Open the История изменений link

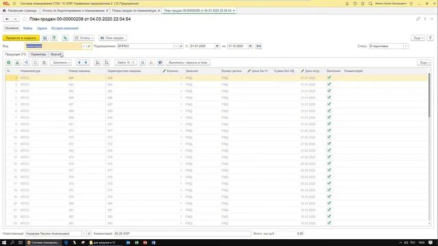pos(65,28)
